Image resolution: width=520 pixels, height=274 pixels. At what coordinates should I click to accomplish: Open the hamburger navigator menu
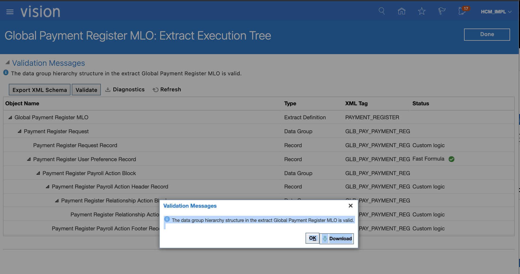point(10,12)
